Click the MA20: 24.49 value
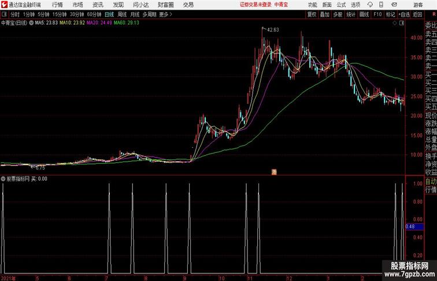437x281 pixels. (99, 23)
